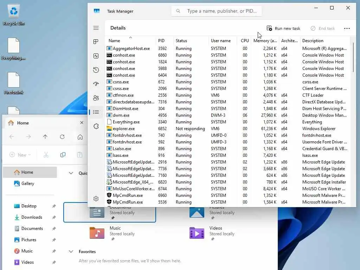Close the Home tab in File Explorer

(82, 123)
